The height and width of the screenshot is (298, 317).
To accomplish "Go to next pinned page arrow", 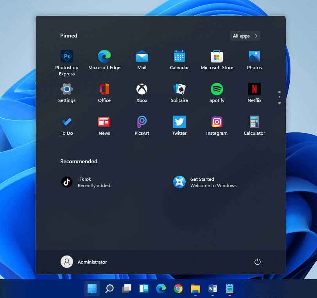I will coord(279,103).
